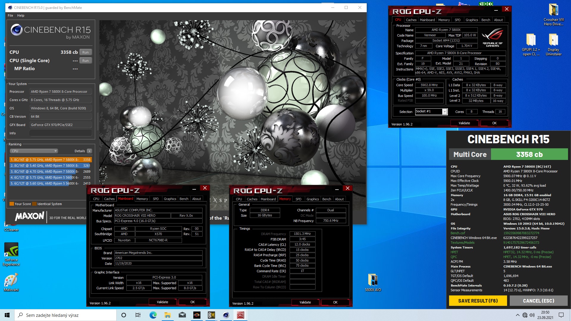The image size is (571, 321).
Task: Open notification center icon
Action: coord(561,315)
